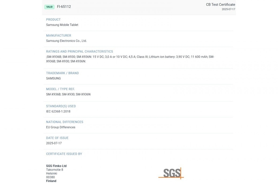Click the header date 2025-07-17
Viewport: 278px width, 185px height.
point(228,9)
